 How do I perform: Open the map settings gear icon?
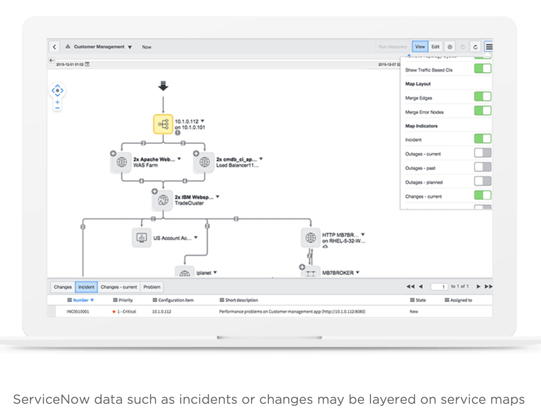tap(450, 47)
